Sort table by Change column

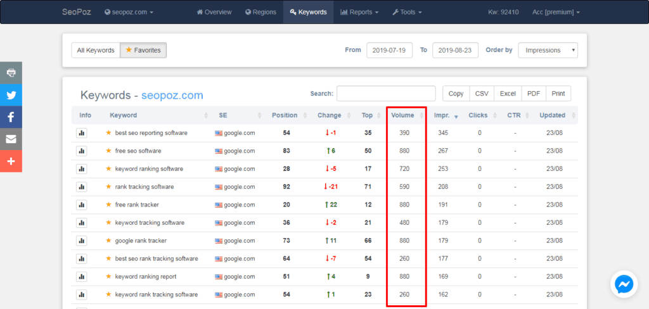(332, 115)
